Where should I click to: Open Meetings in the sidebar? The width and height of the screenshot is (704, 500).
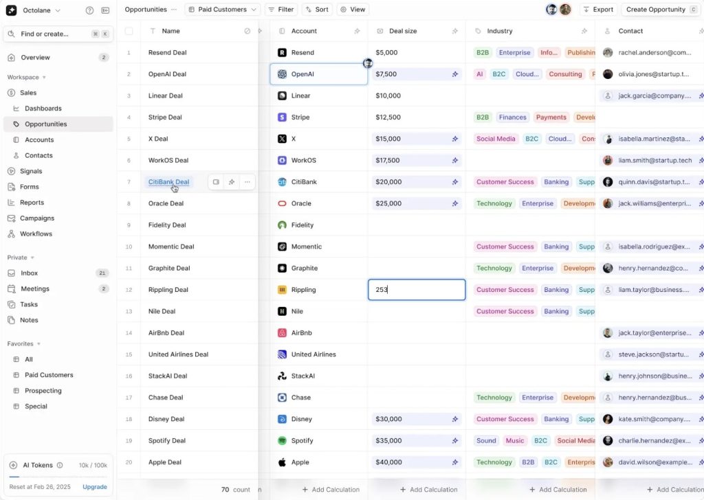tap(58, 288)
